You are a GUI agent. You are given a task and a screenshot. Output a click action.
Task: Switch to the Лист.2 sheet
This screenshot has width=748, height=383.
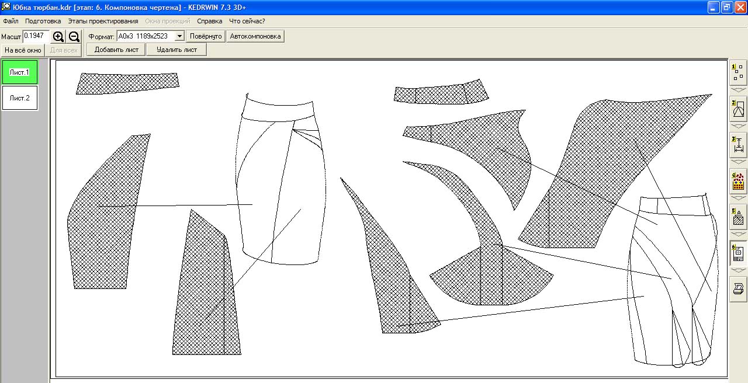pyautogui.click(x=20, y=98)
